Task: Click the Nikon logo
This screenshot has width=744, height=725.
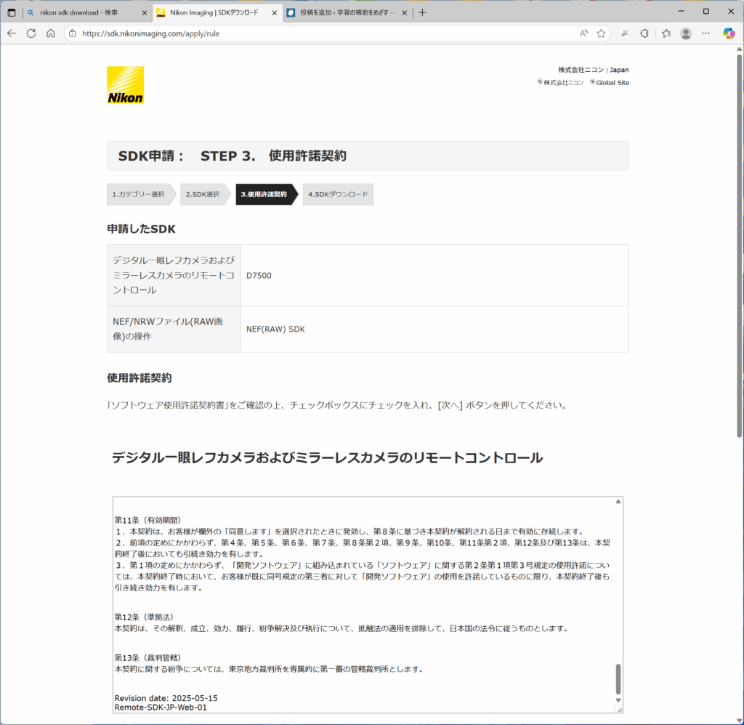Action: (125, 85)
